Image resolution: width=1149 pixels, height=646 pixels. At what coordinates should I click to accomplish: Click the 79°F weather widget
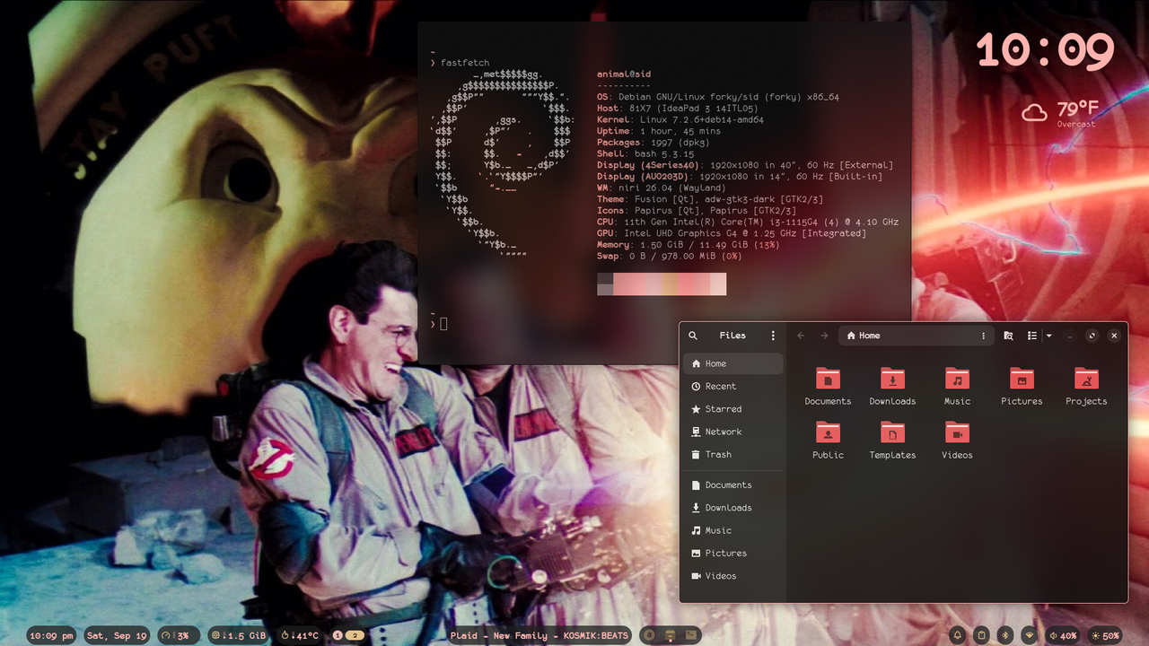[x=1061, y=112]
